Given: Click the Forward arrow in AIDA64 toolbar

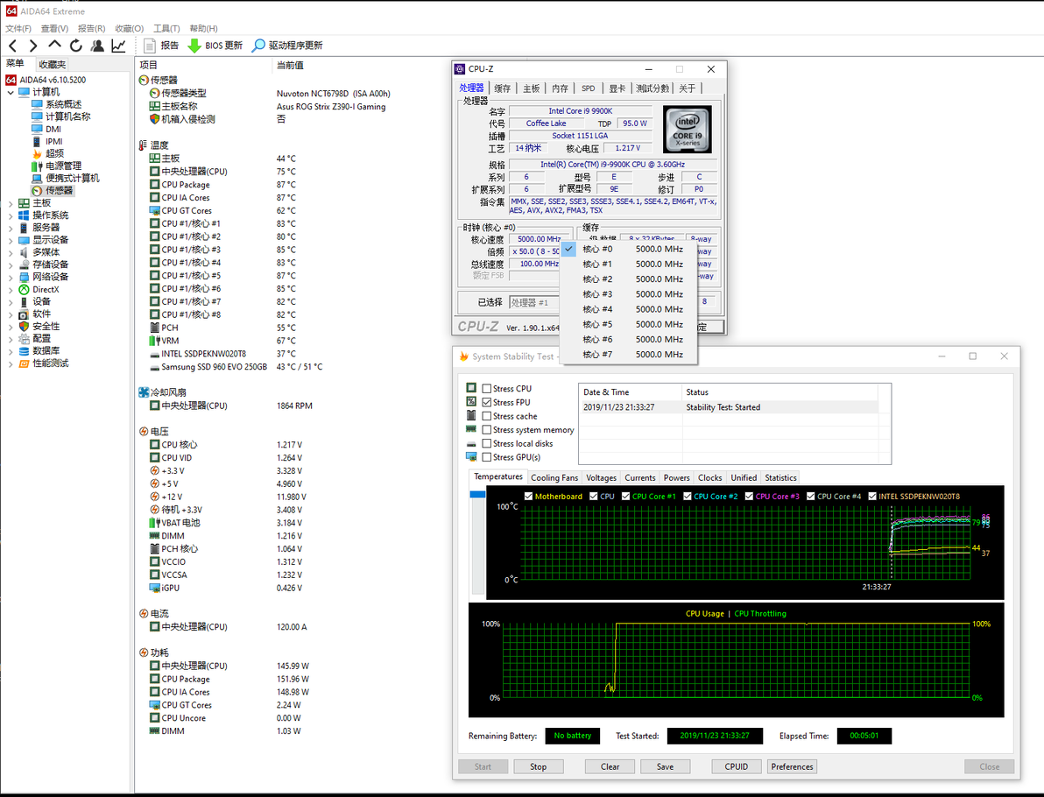Looking at the screenshot, I should (32, 46).
